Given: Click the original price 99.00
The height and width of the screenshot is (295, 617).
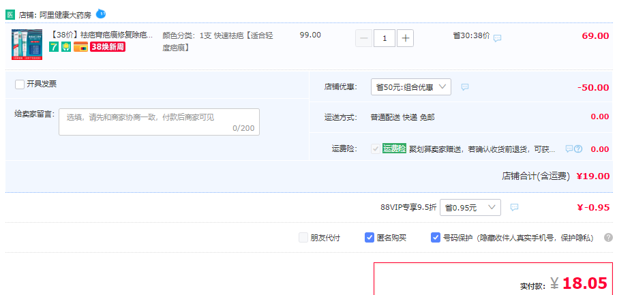Looking at the screenshot, I should [x=310, y=35].
